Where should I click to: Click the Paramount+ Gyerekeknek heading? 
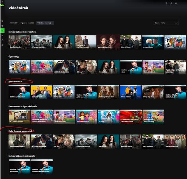click(x=23, y=106)
